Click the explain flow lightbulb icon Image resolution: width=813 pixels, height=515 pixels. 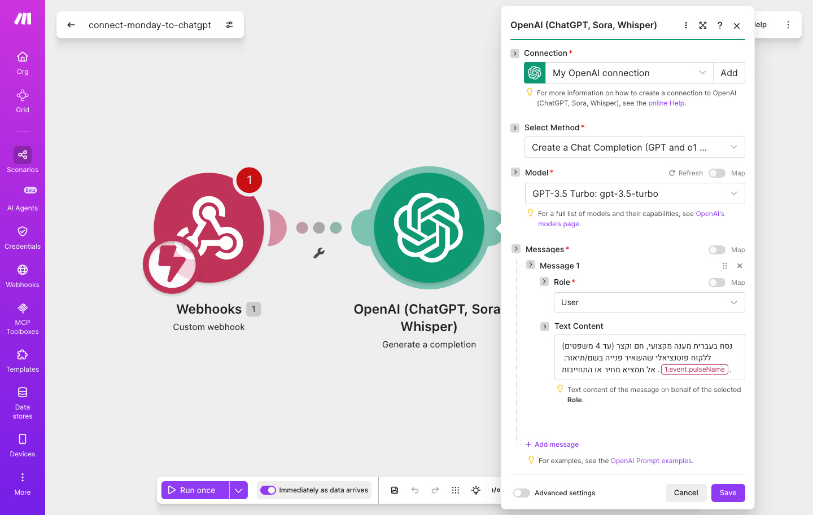tap(476, 490)
